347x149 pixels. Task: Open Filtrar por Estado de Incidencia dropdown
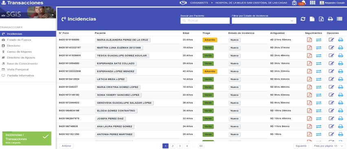tap(264, 21)
